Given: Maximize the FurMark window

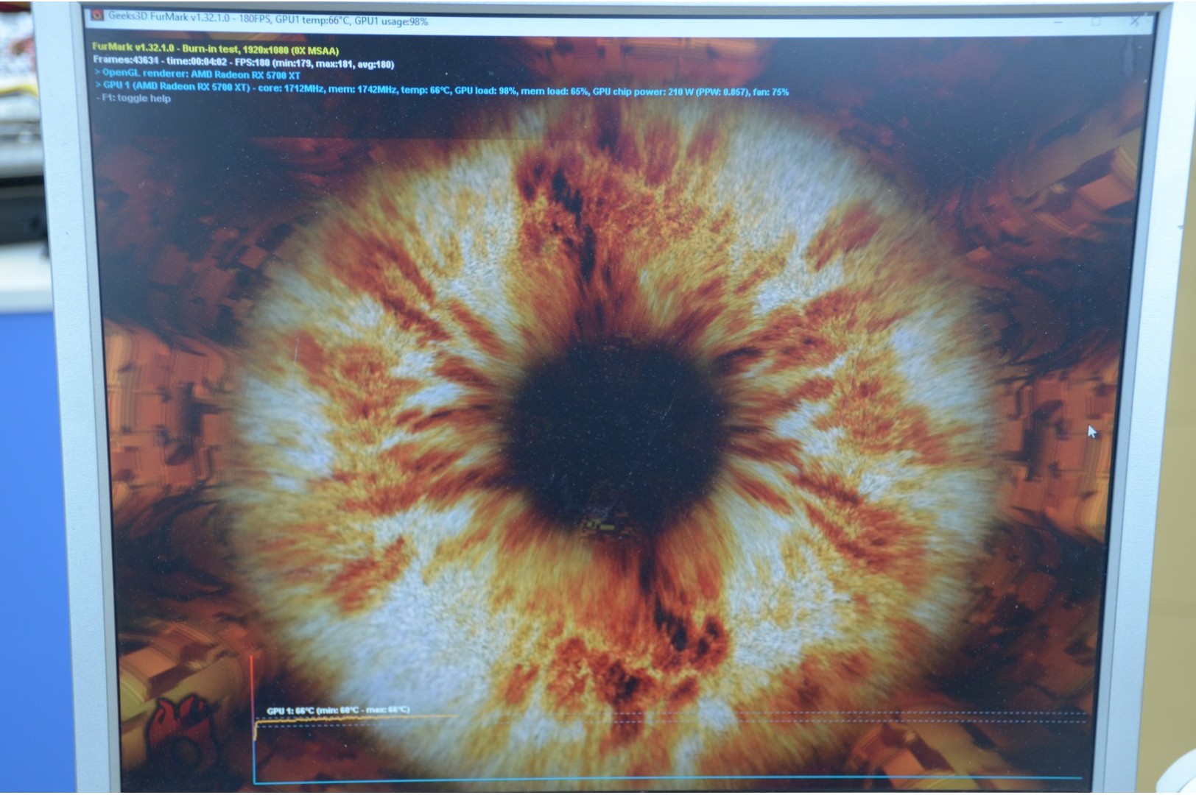Looking at the screenshot, I should [x=1096, y=22].
